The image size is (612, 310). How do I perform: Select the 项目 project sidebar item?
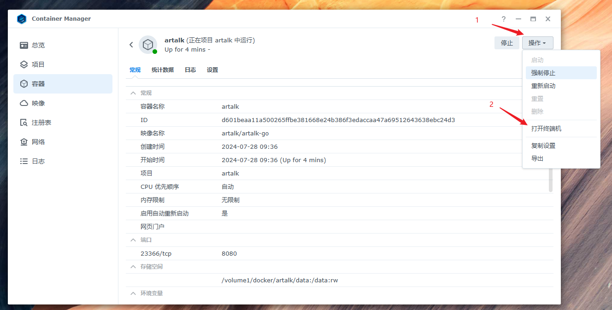(x=63, y=64)
